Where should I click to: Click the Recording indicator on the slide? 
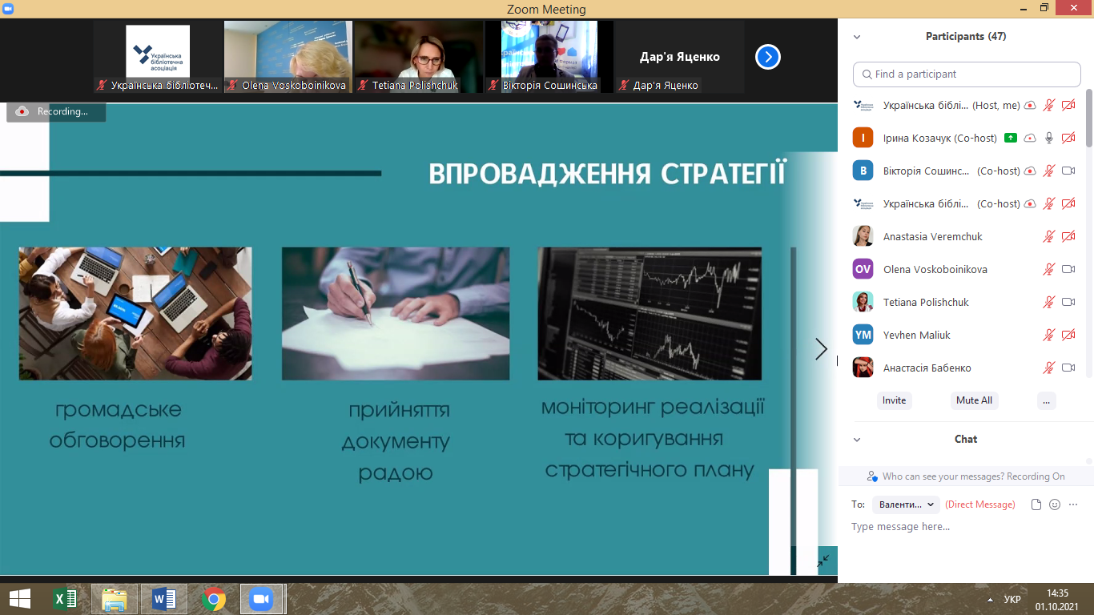tap(56, 112)
